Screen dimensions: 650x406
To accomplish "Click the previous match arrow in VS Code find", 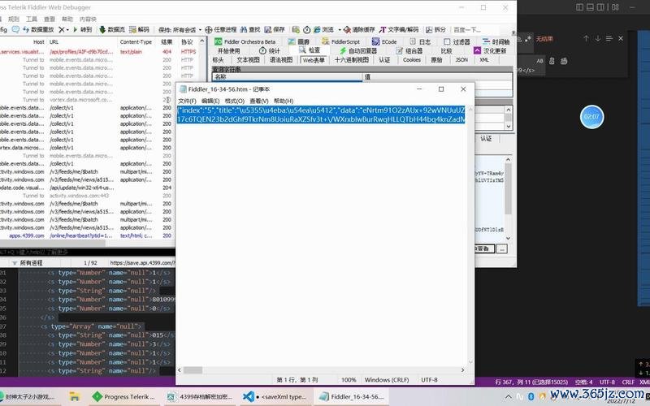I will coord(586,38).
